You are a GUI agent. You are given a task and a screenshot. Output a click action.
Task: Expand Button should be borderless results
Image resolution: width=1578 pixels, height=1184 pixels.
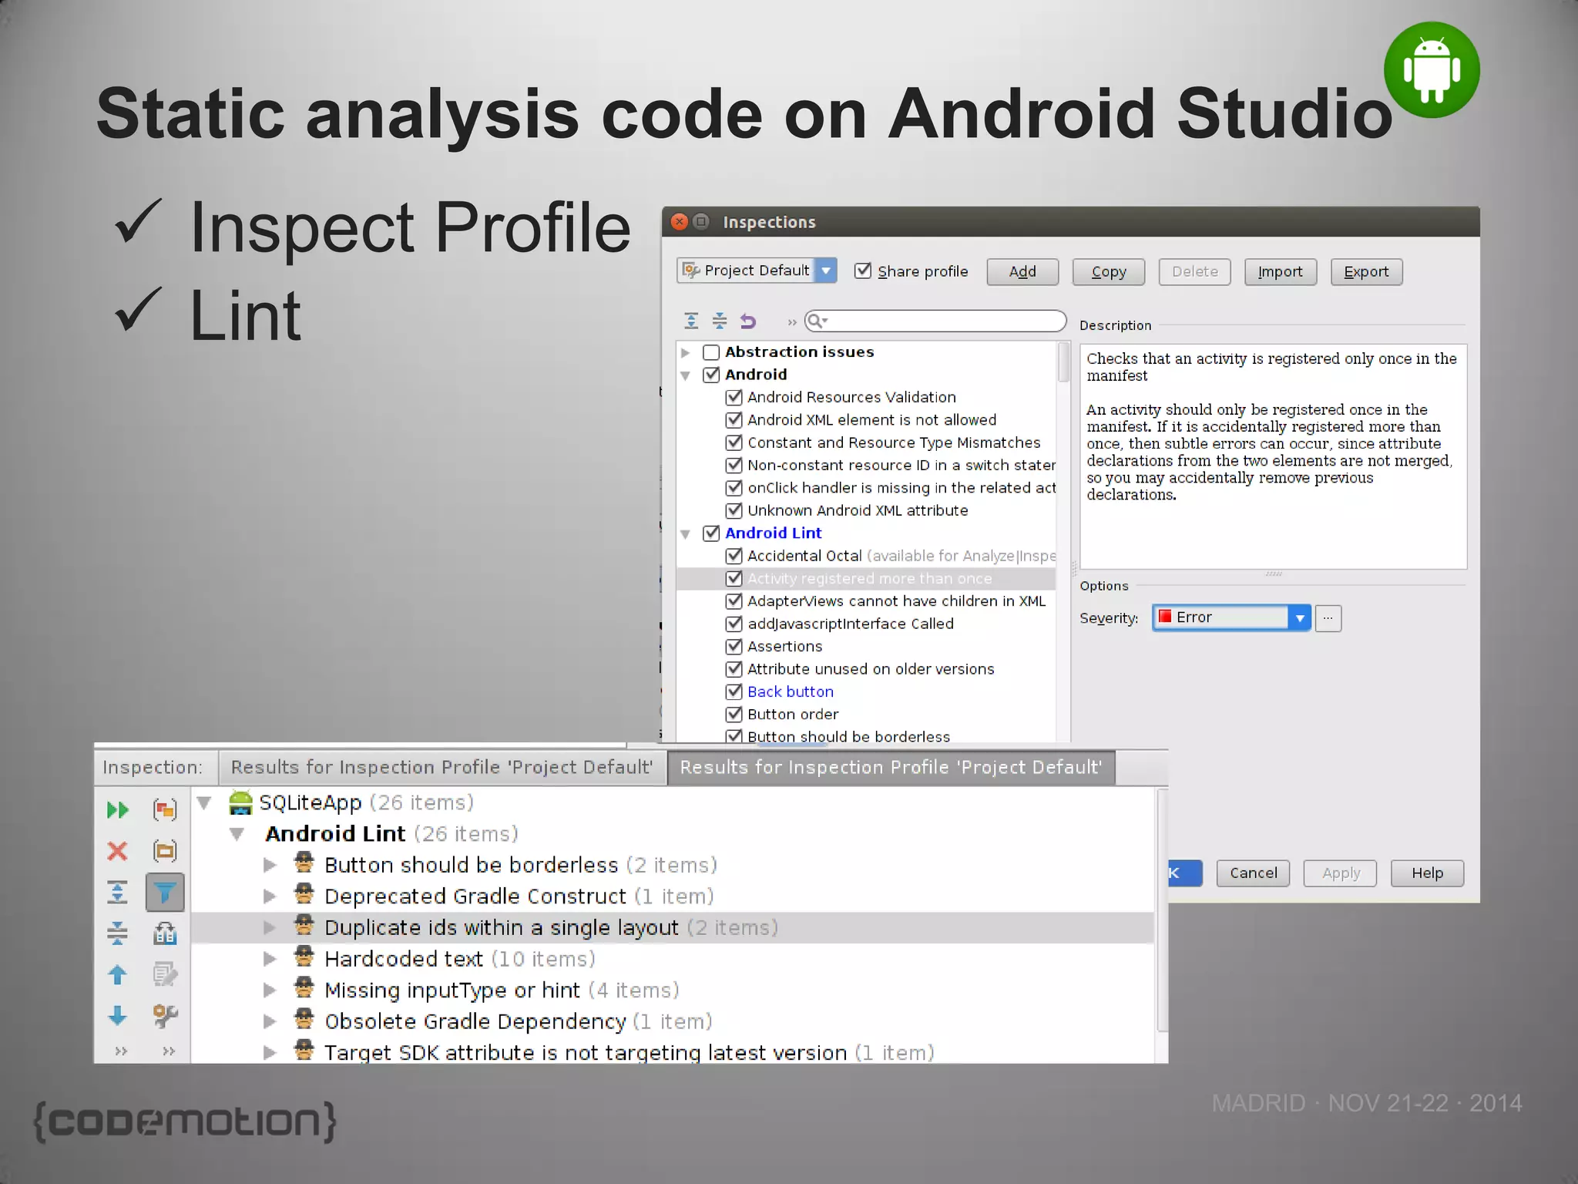coord(269,865)
